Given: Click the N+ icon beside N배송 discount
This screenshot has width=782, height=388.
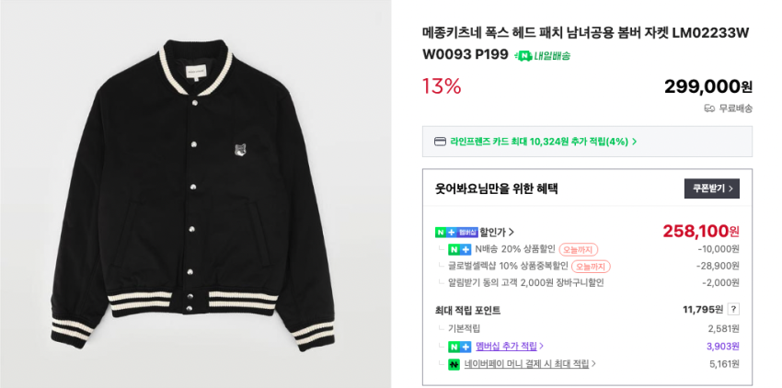Looking at the screenshot, I should coord(459,249).
